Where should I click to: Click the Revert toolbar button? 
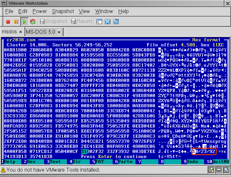(x=82, y=22)
